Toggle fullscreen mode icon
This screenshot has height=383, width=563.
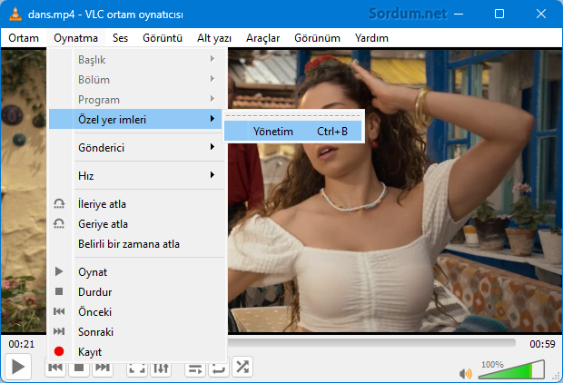pos(137,368)
